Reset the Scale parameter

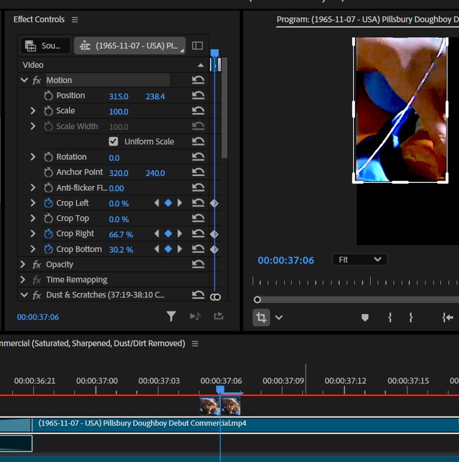[198, 111]
